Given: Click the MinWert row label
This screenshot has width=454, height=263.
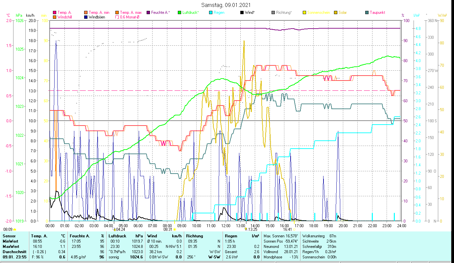Looking at the screenshot, I should click(x=11, y=241).
